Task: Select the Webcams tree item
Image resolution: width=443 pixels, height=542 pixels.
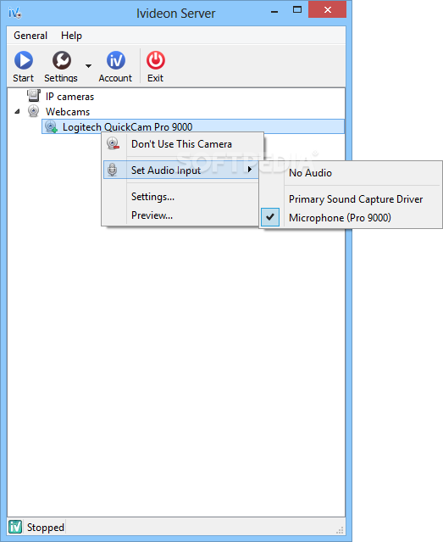Action: pyautogui.click(x=68, y=112)
